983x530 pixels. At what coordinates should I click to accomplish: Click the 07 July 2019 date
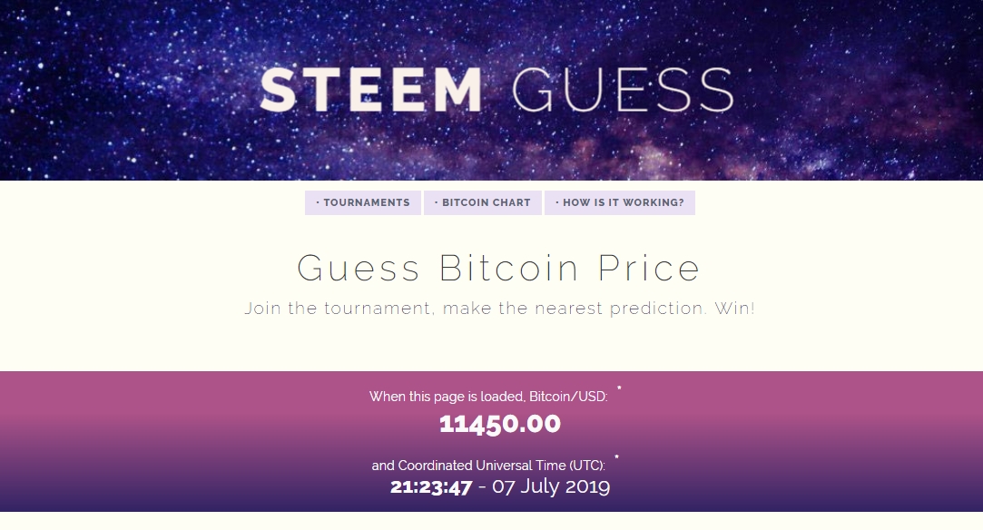[x=551, y=486]
